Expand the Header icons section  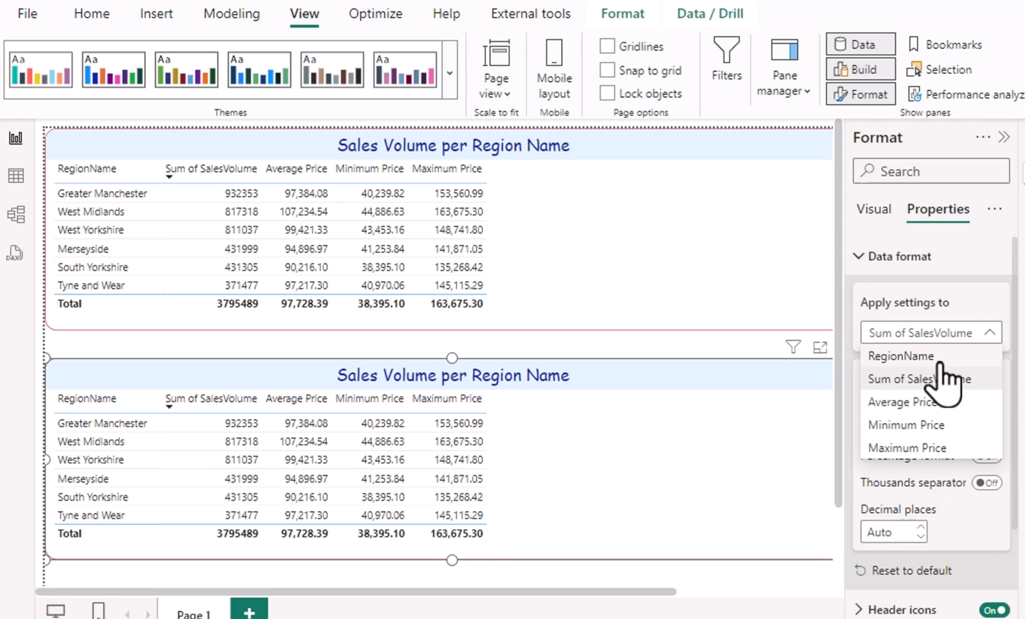coord(859,609)
